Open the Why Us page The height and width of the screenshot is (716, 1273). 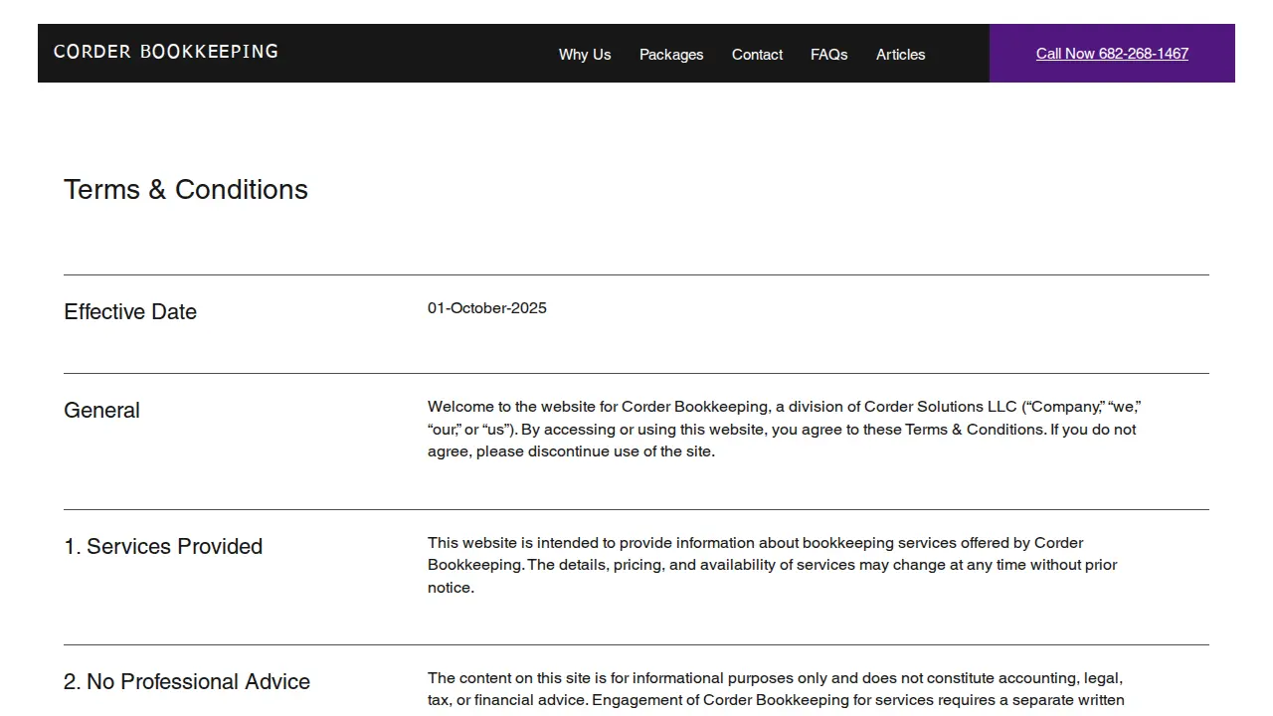585,55
